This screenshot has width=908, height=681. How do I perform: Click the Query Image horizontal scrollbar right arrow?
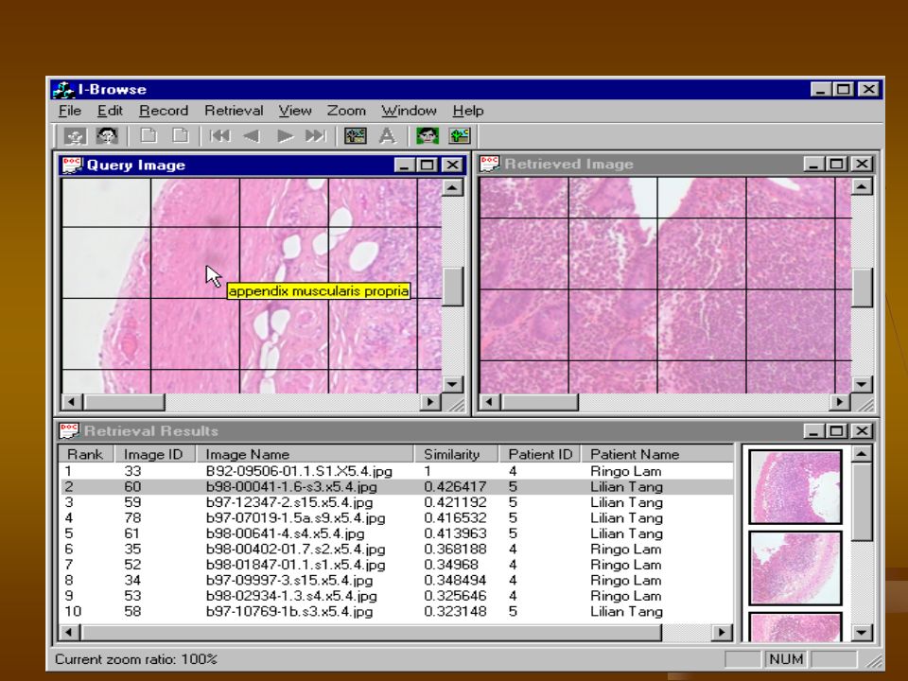pos(429,402)
